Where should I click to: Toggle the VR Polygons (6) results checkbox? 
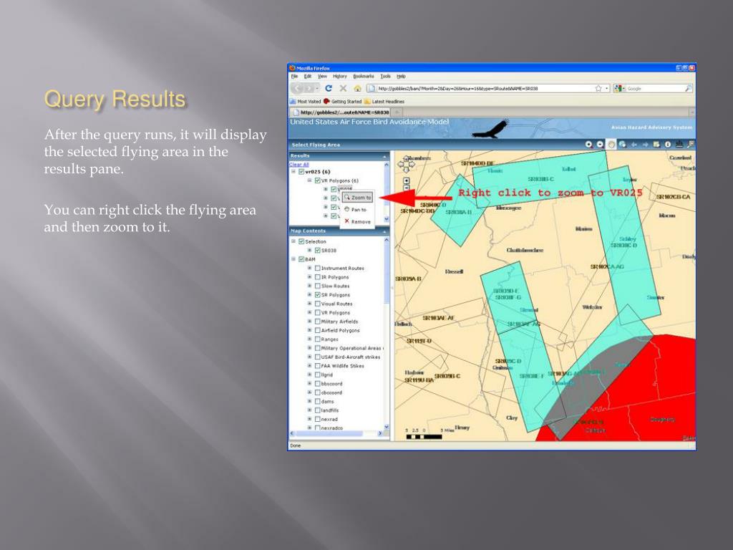click(x=317, y=180)
